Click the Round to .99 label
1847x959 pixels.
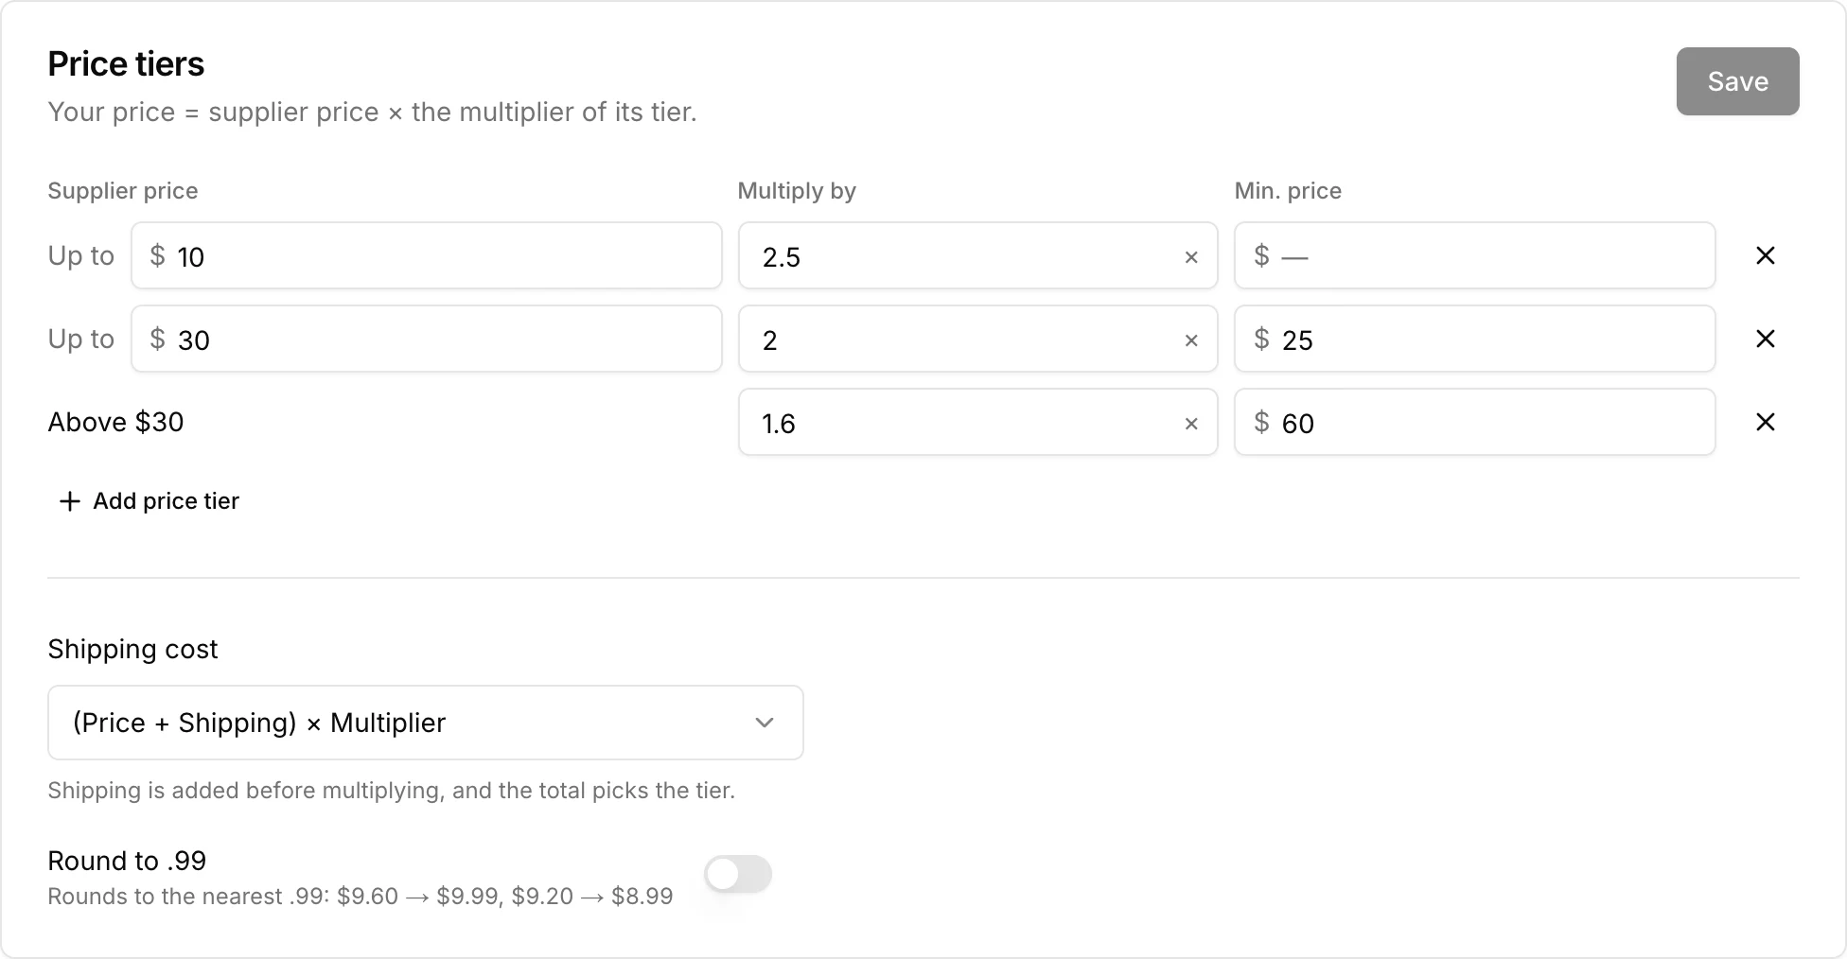(127, 861)
